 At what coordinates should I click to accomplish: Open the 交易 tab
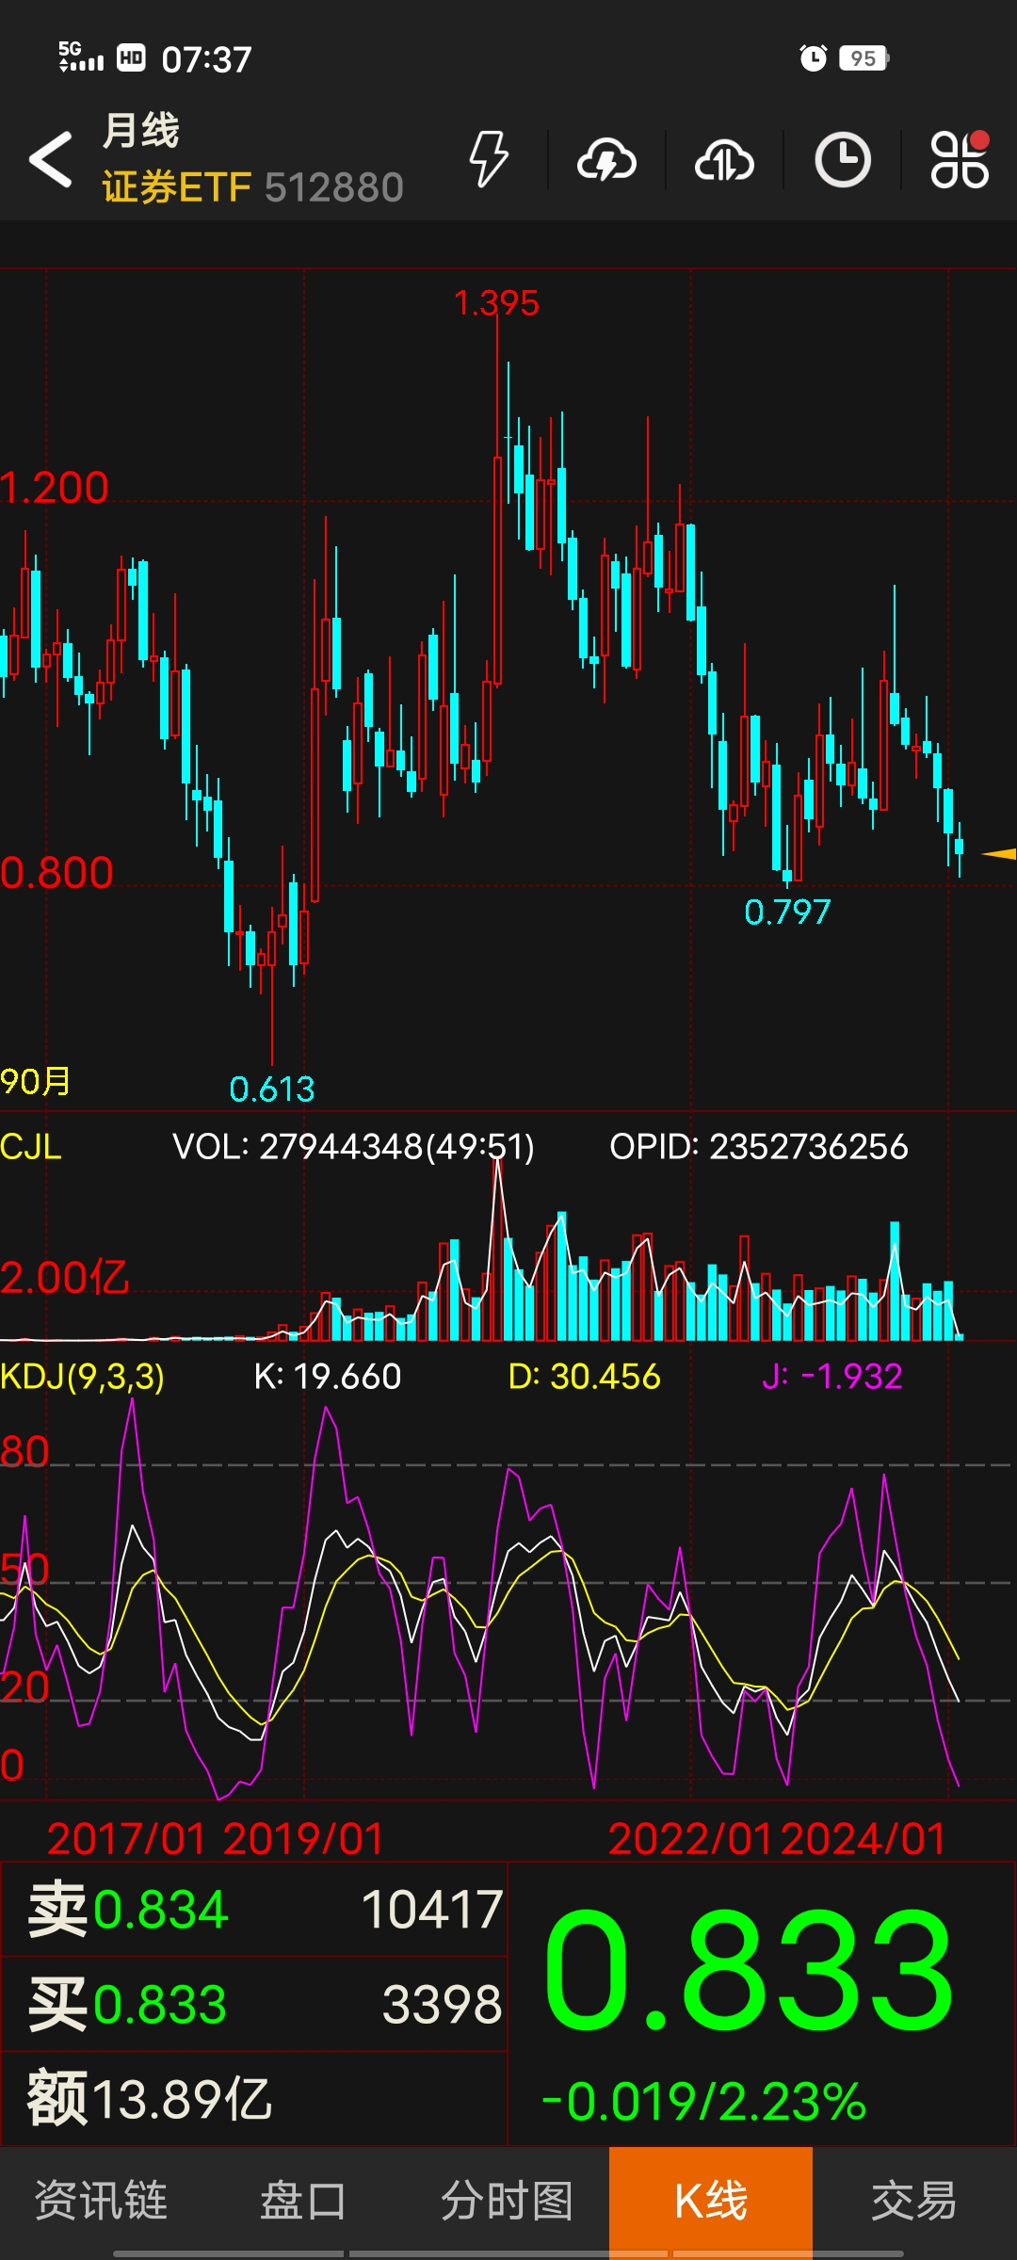(x=913, y=2201)
